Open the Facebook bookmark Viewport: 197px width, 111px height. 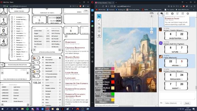pos(111,10)
